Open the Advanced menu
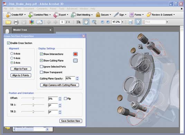 tap(72, 9)
